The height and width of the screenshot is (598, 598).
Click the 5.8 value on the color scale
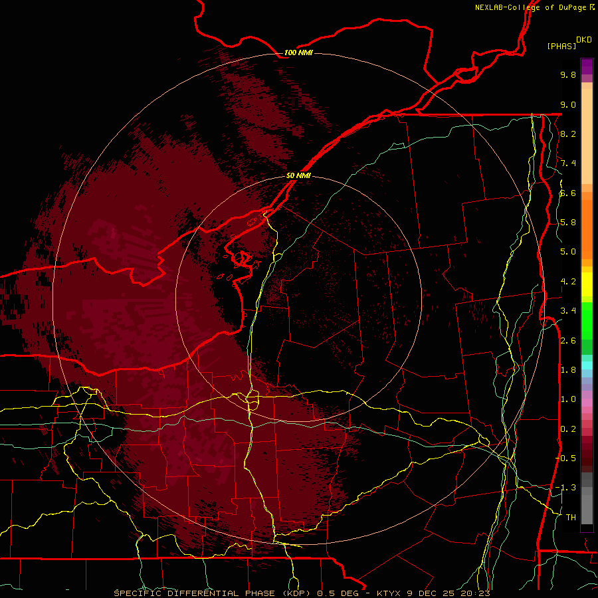568,223
